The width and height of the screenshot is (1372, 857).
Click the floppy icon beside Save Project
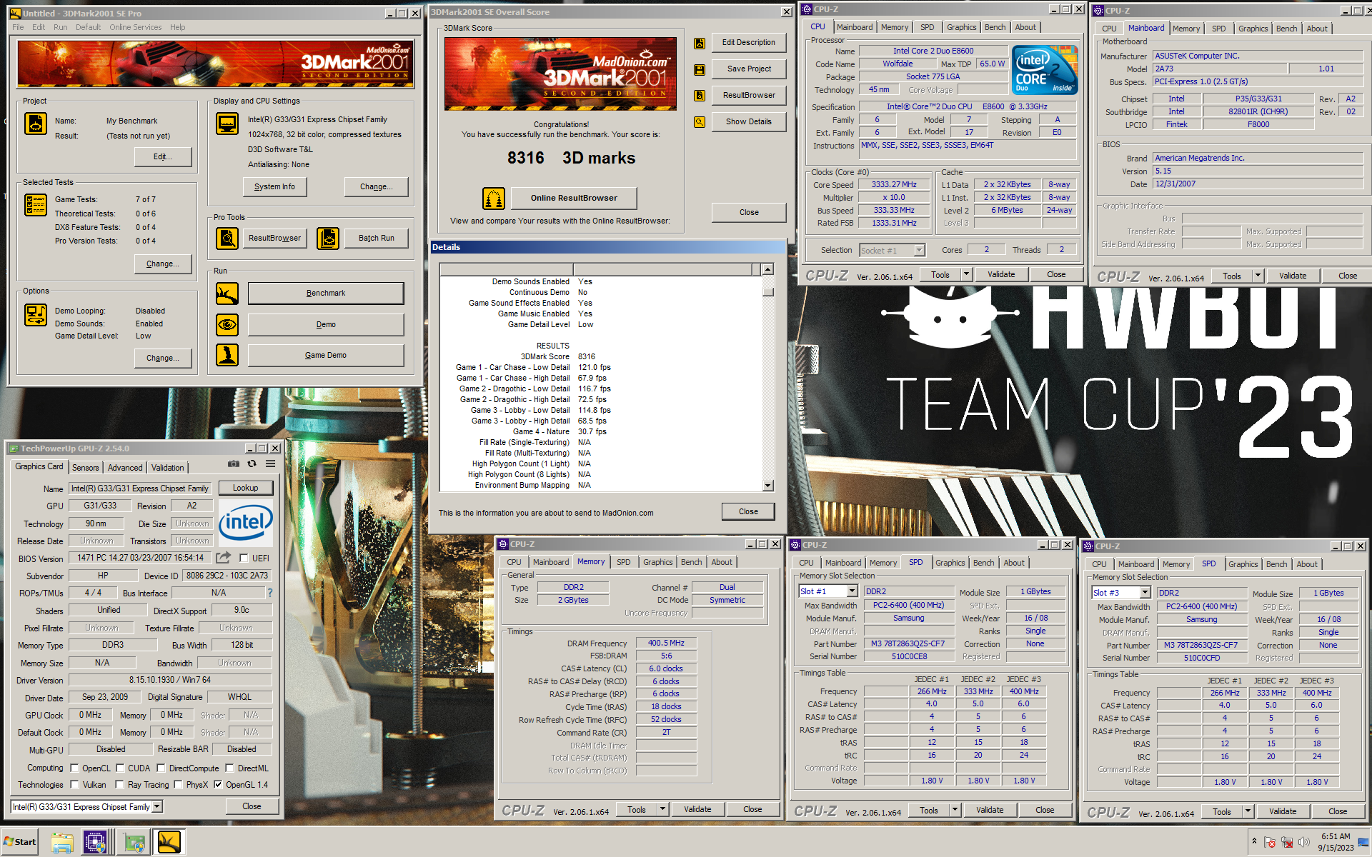(700, 69)
